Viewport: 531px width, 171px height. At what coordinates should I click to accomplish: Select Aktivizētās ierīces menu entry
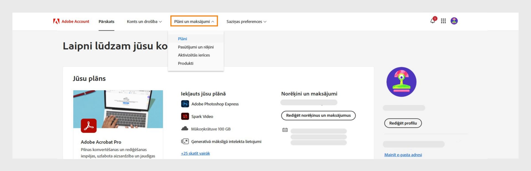click(x=194, y=55)
